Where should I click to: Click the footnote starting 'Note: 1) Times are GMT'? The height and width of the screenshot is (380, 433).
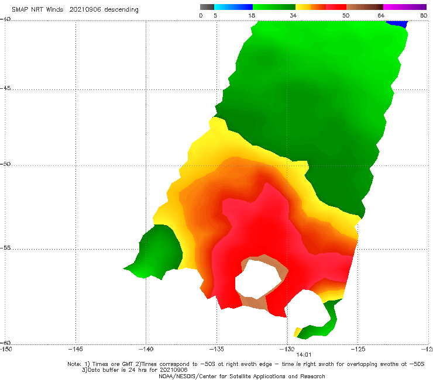246,364
